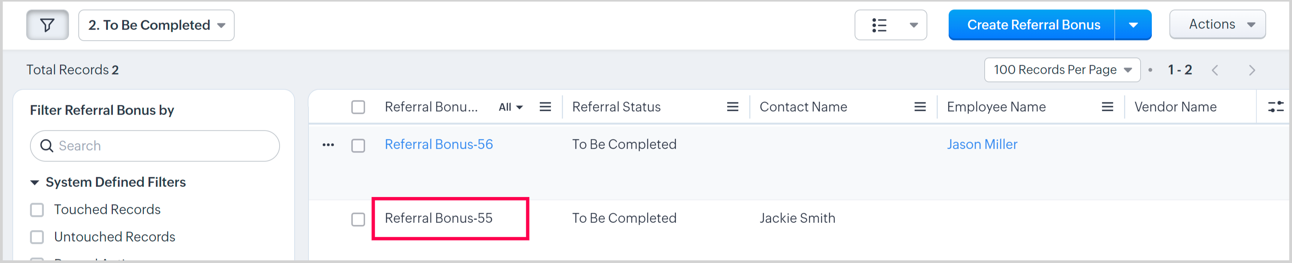This screenshot has height=263, width=1292.
Task: Open the 100 Records Per Page dropdown
Action: pyautogui.click(x=1062, y=70)
